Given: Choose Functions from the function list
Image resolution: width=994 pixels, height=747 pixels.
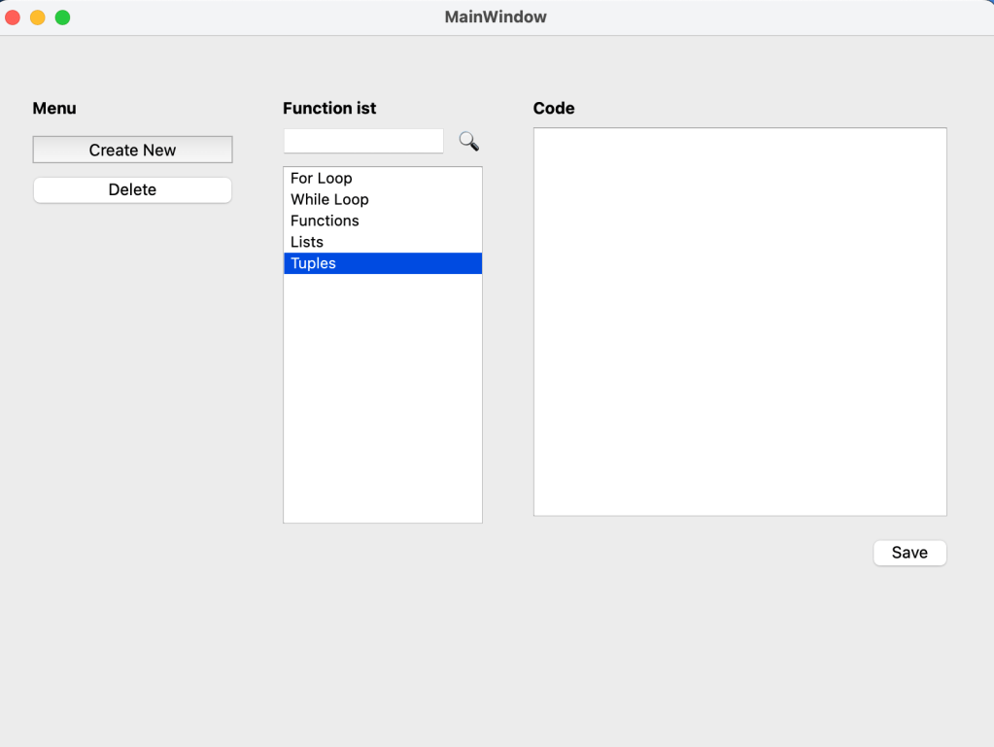Looking at the screenshot, I should pyautogui.click(x=325, y=221).
